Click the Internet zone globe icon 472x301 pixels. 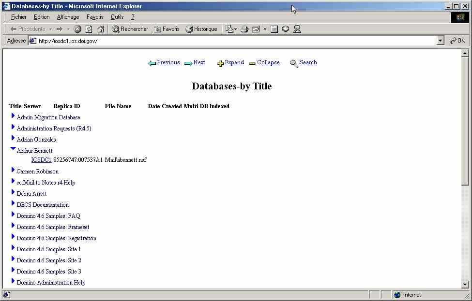(x=397, y=295)
